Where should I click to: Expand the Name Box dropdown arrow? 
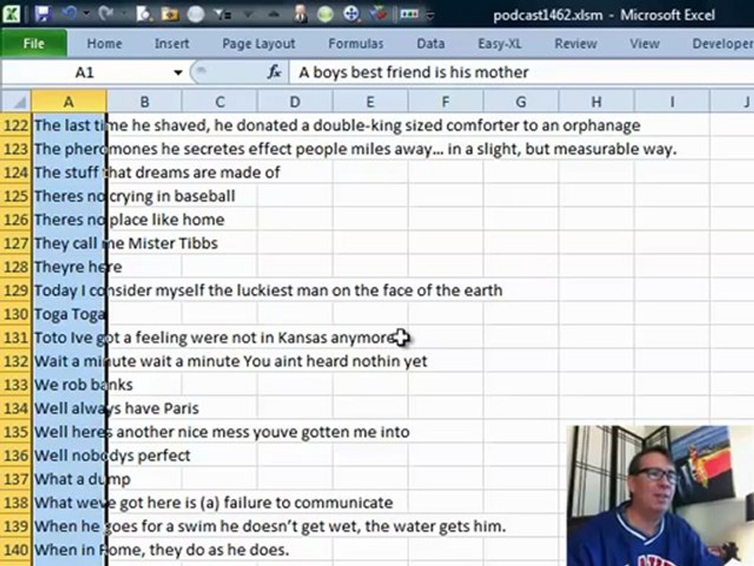pos(178,72)
